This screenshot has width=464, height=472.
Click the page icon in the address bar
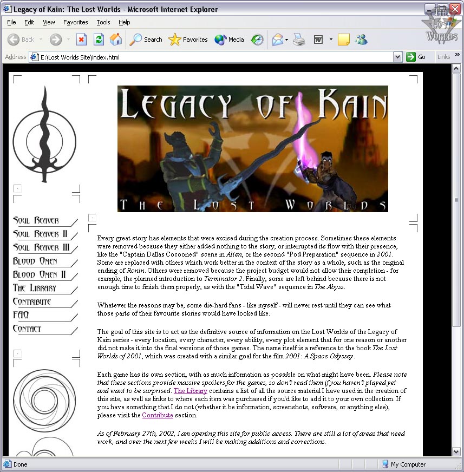pyautogui.click(x=34, y=57)
